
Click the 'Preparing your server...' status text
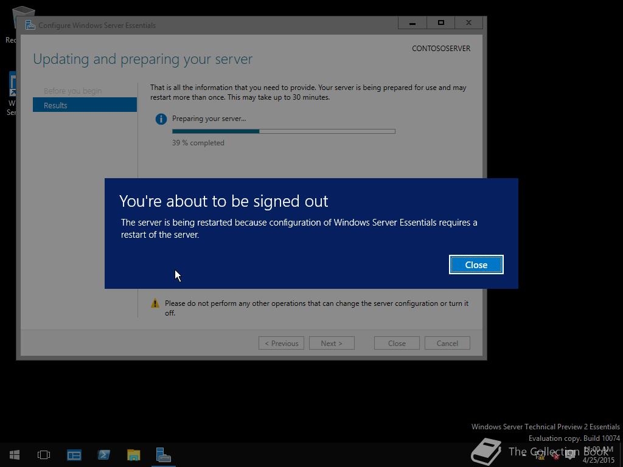point(209,119)
